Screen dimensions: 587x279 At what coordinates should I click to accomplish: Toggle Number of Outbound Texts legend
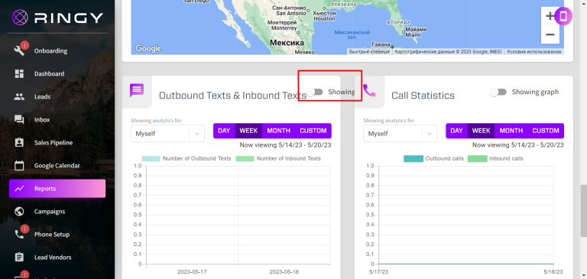(x=186, y=158)
